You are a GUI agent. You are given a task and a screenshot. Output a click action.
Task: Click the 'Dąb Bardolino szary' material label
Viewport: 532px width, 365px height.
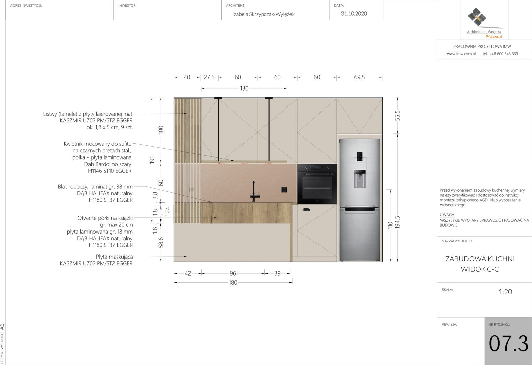(108, 164)
